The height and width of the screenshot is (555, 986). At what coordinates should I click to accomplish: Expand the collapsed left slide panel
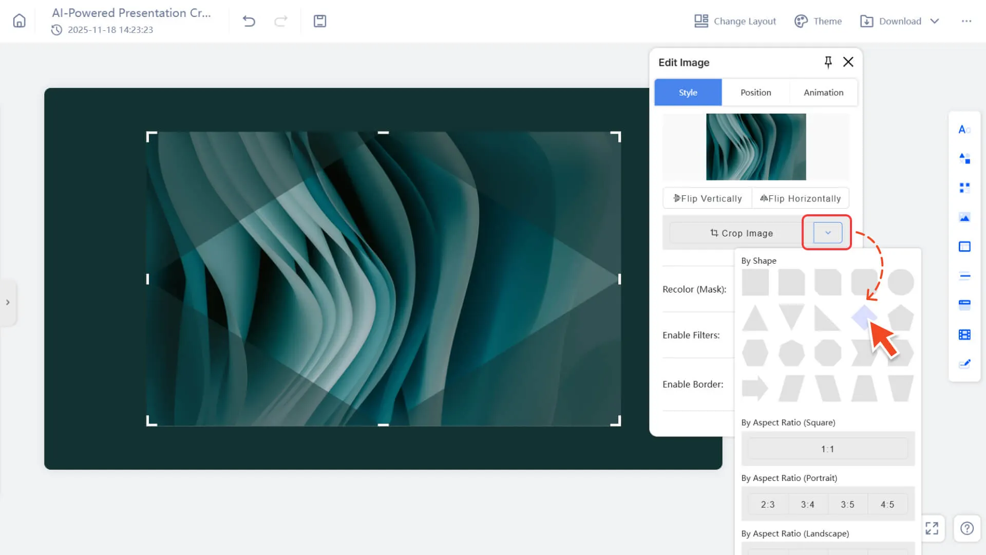[x=8, y=302]
